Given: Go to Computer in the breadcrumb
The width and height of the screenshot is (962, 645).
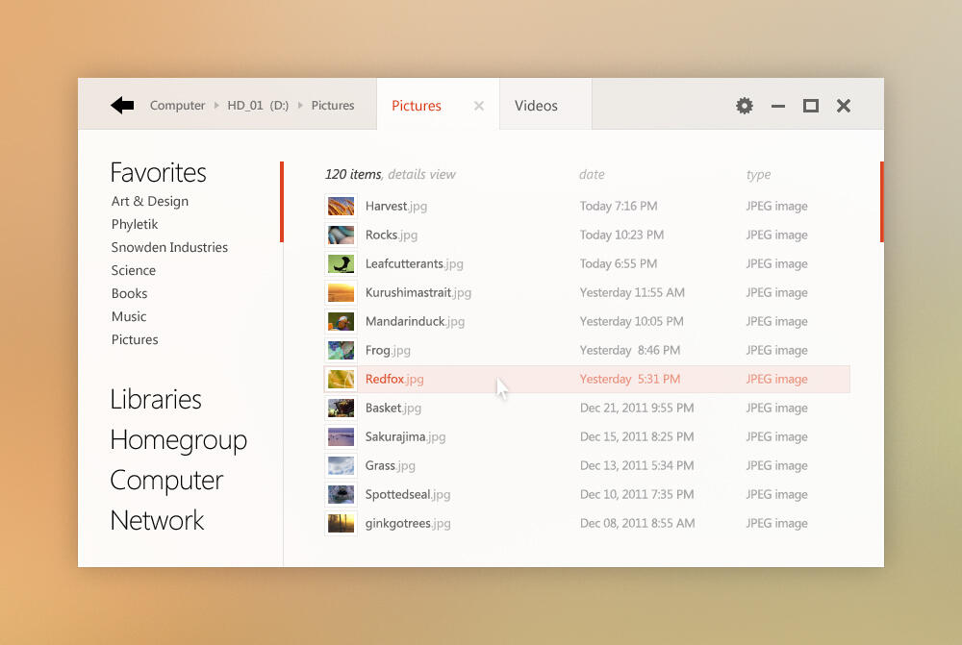Looking at the screenshot, I should point(178,106).
